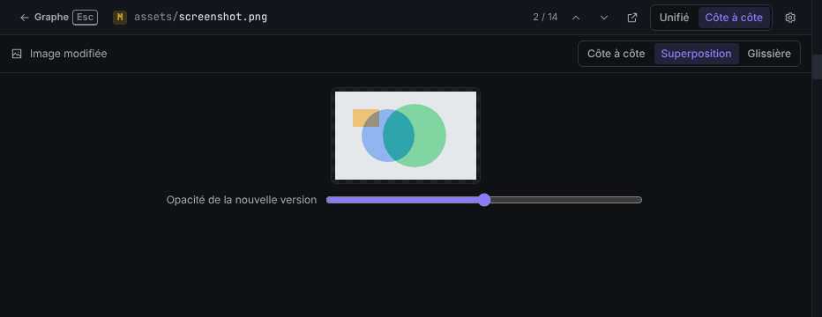Viewport: 822px width, 317px height.
Task: Click the Esc key badge
Action: tap(85, 18)
